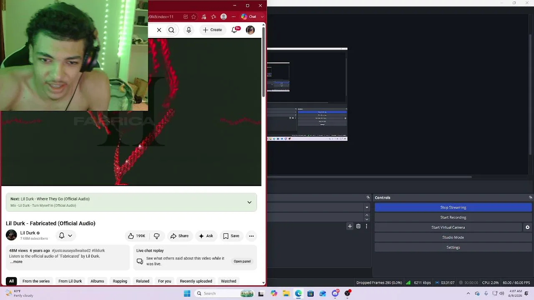Open the YouTube account avatar menu

click(250, 30)
